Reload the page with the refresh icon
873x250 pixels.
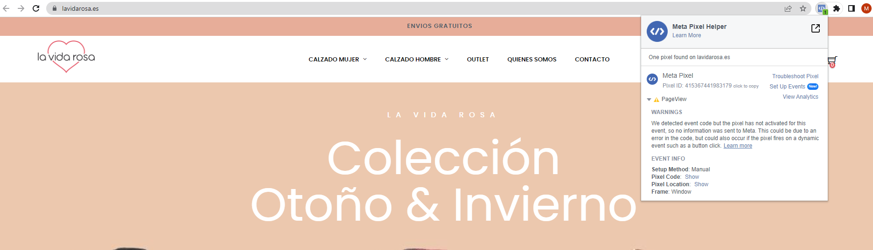click(x=36, y=8)
